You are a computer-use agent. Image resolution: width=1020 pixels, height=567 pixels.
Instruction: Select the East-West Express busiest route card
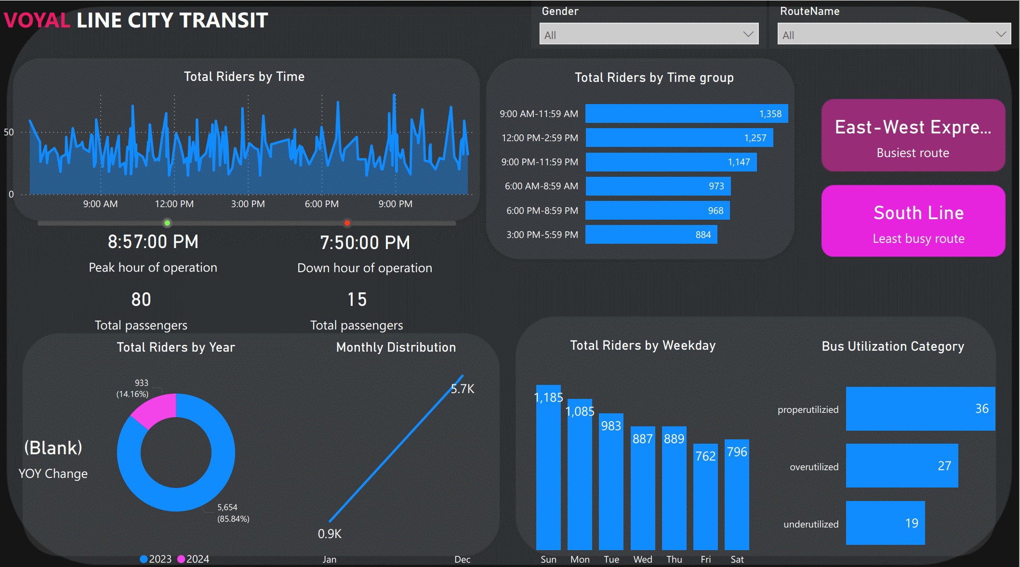coord(913,135)
